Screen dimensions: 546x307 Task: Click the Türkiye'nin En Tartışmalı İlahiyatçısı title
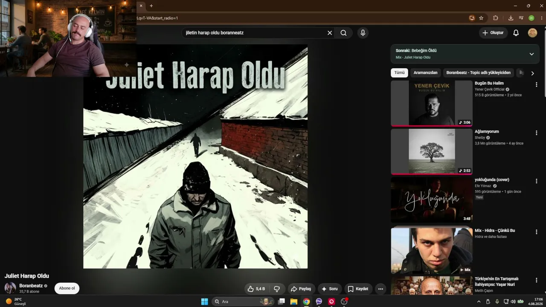[x=497, y=281]
